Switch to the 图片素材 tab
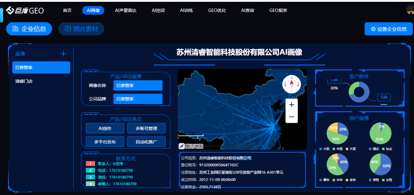This screenshot has height=195, width=414. [x=81, y=29]
